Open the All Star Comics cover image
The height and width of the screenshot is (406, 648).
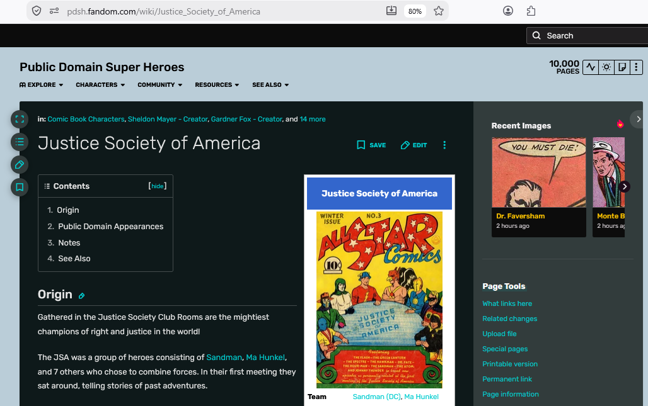point(379,300)
